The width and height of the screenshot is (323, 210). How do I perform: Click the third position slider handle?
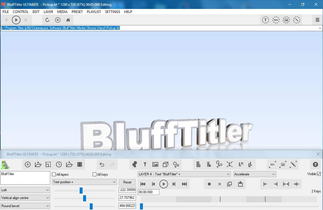(91, 206)
